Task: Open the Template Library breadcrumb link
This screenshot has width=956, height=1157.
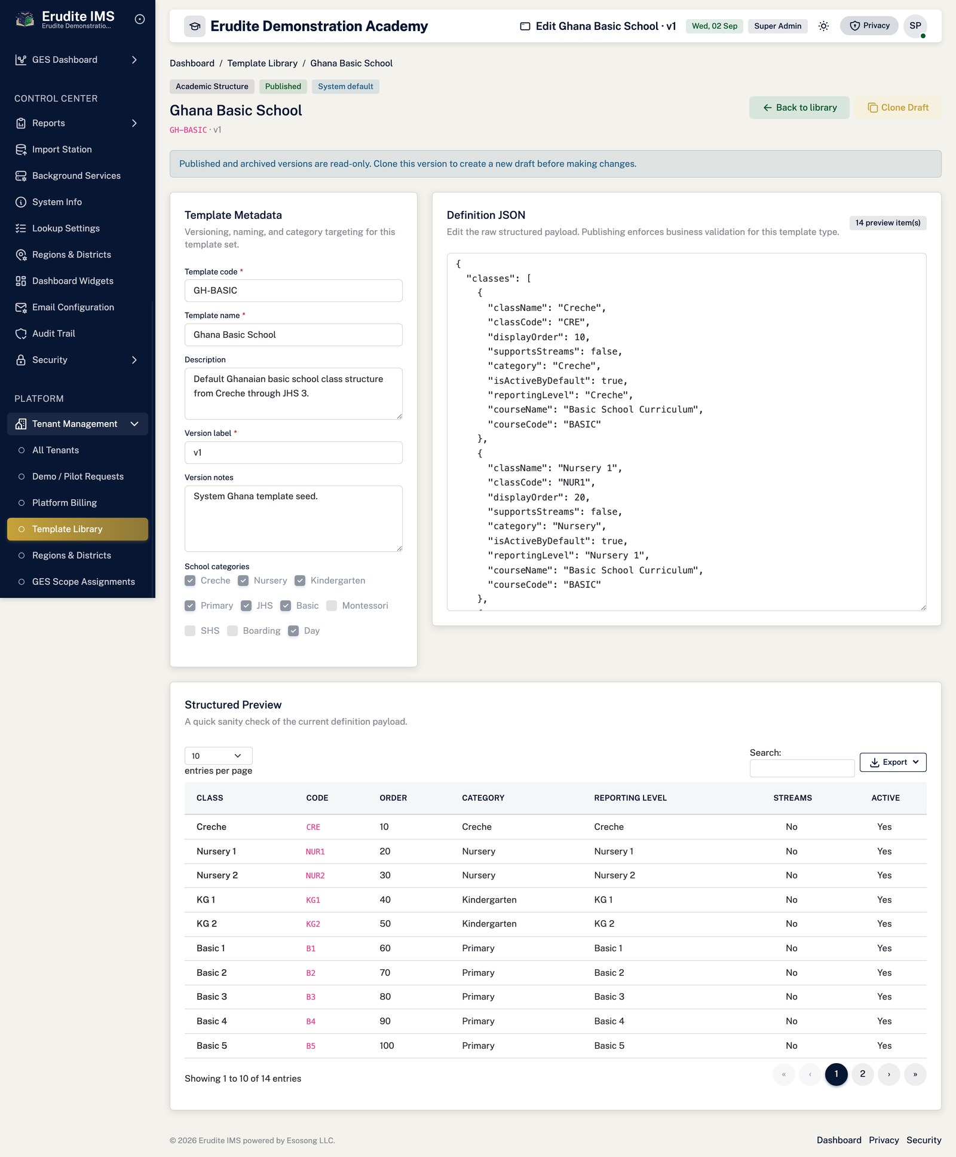Action: click(x=262, y=63)
